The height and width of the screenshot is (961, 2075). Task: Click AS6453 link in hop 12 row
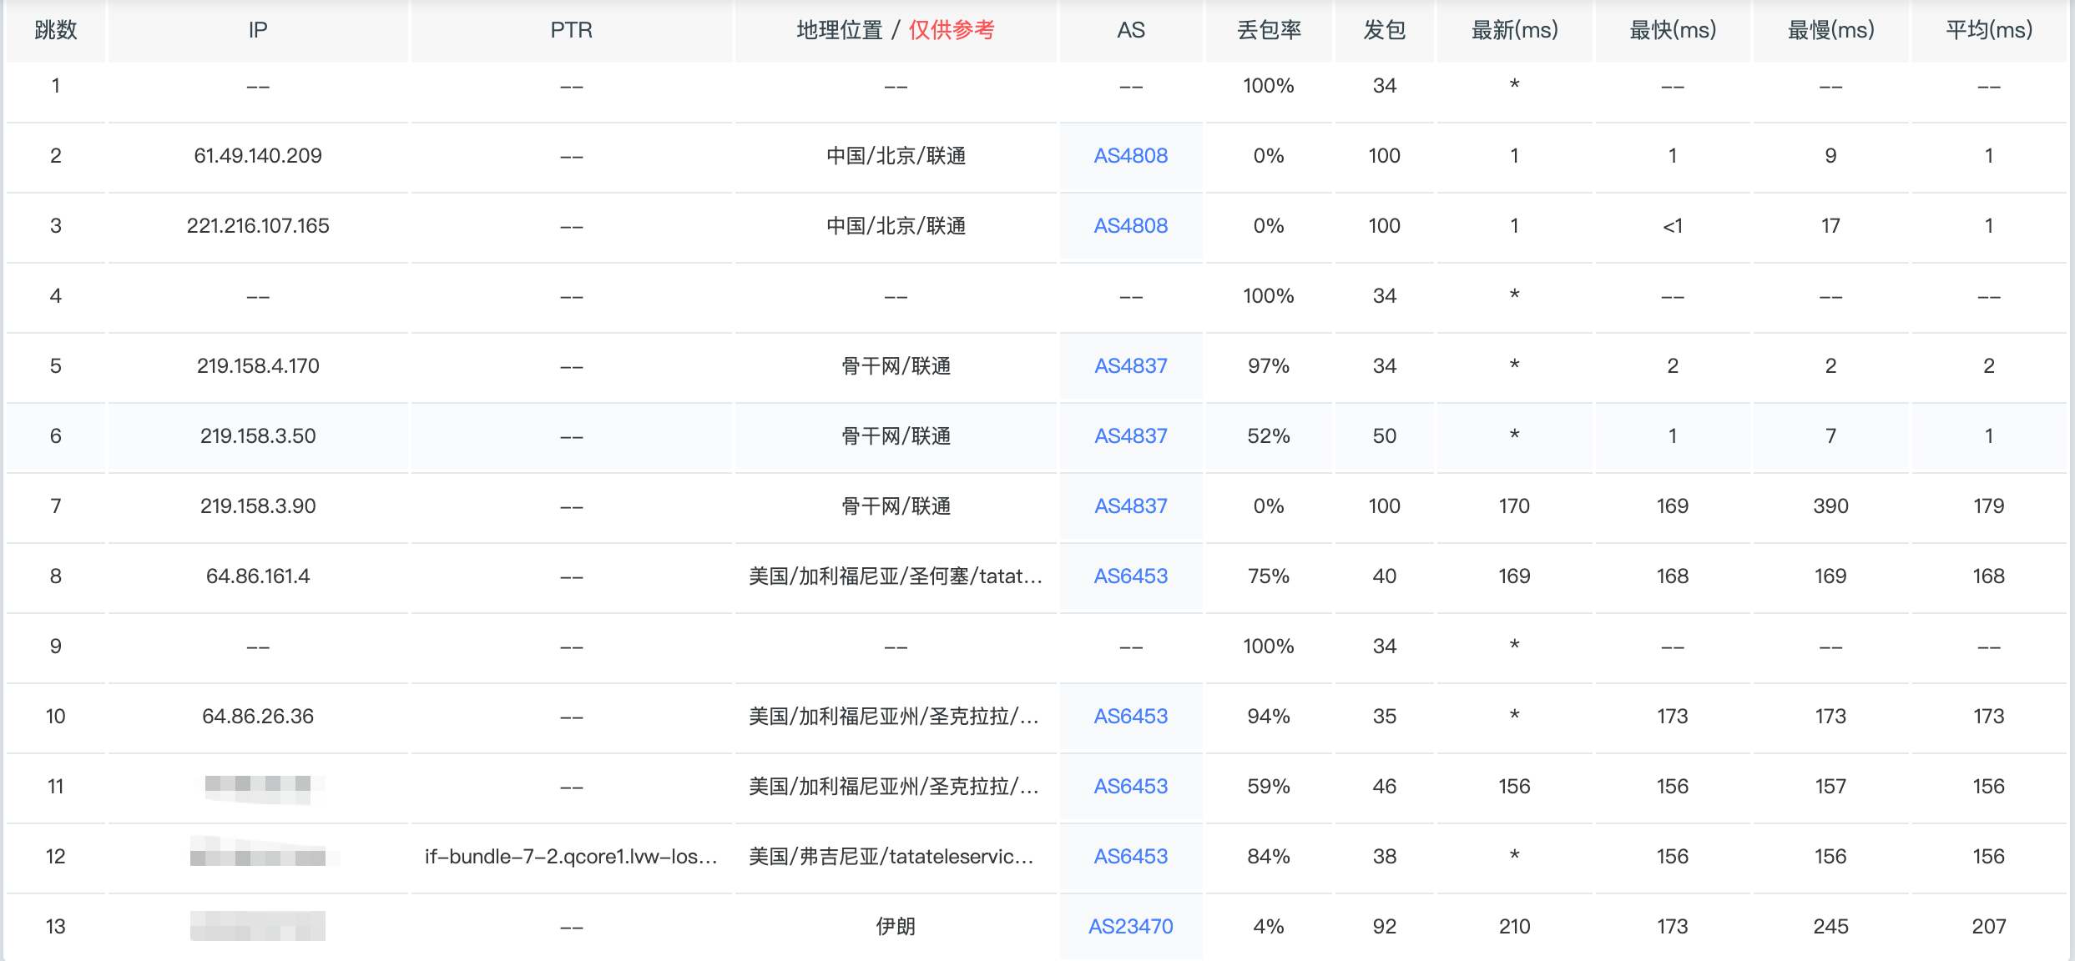1130,857
